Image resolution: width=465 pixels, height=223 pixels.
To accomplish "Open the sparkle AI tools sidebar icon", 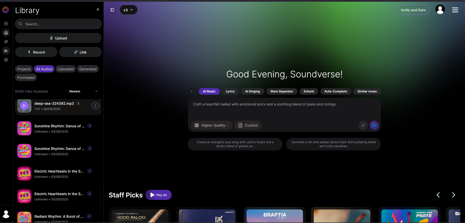I will pos(6,42).
